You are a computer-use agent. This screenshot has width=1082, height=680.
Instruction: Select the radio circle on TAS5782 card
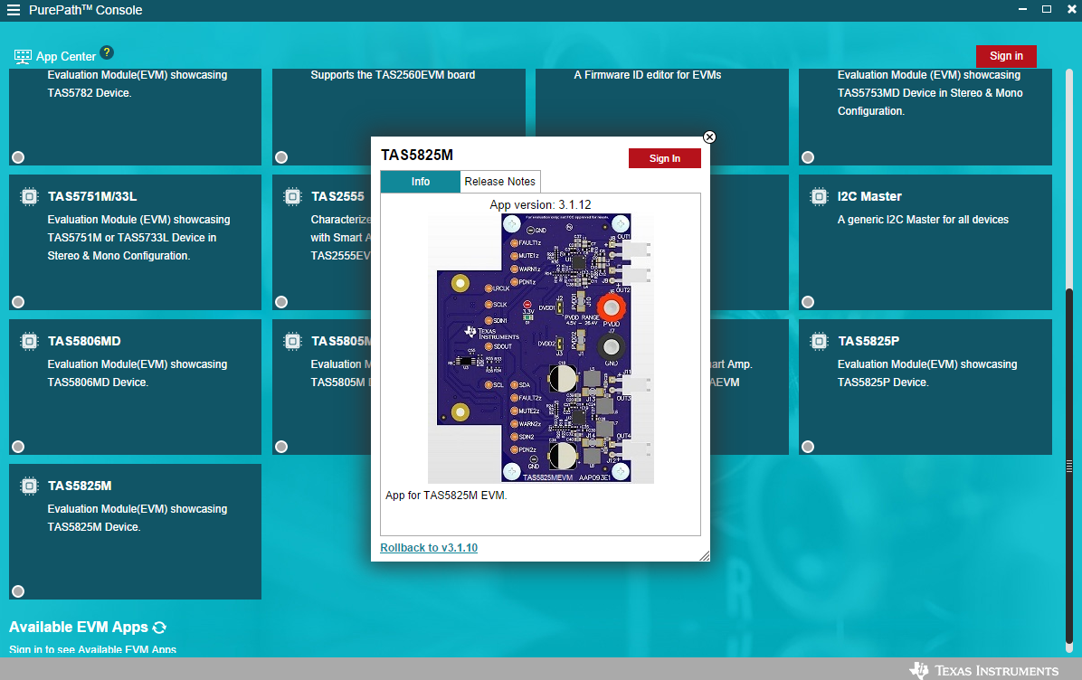click(x=18, y=157)
